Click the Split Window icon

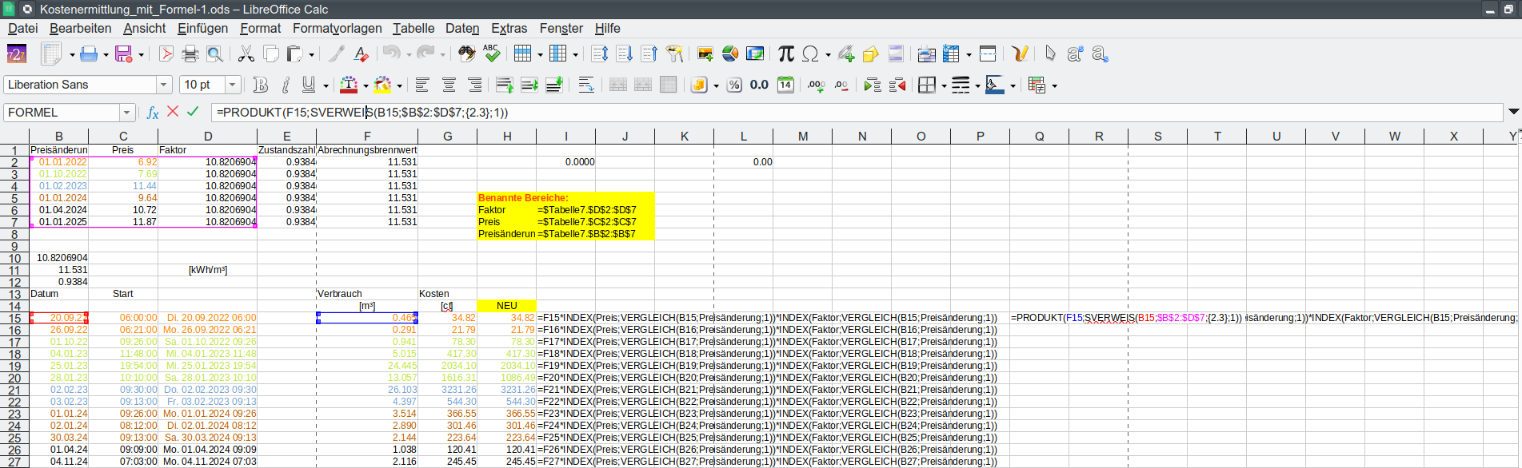[x=988, y=54]
